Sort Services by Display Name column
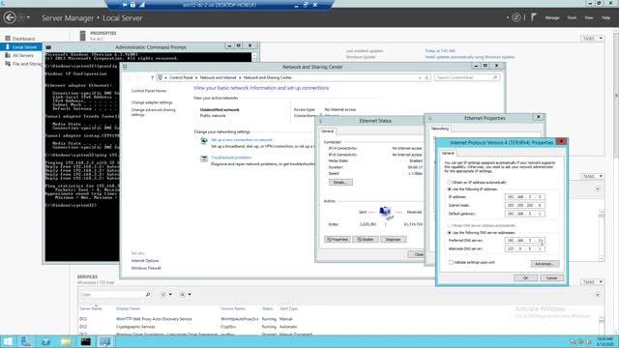The image size is (619, 348). 128,308
